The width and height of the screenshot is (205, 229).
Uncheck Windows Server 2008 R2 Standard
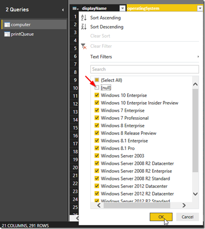[x=97, y=178]
